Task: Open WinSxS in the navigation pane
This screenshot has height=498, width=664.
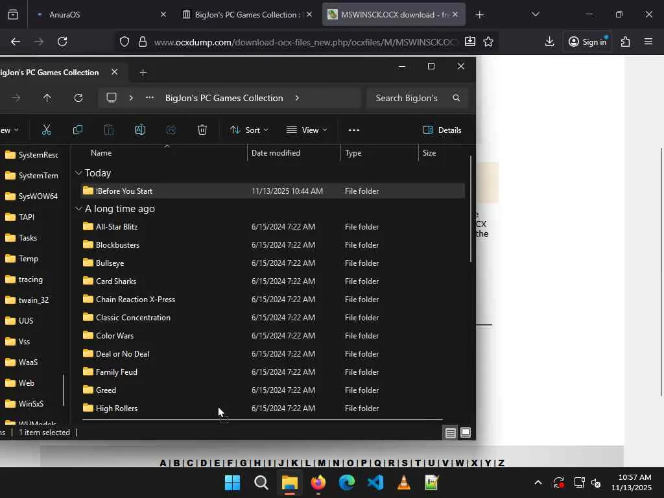Action: click(x=31, y=403)
